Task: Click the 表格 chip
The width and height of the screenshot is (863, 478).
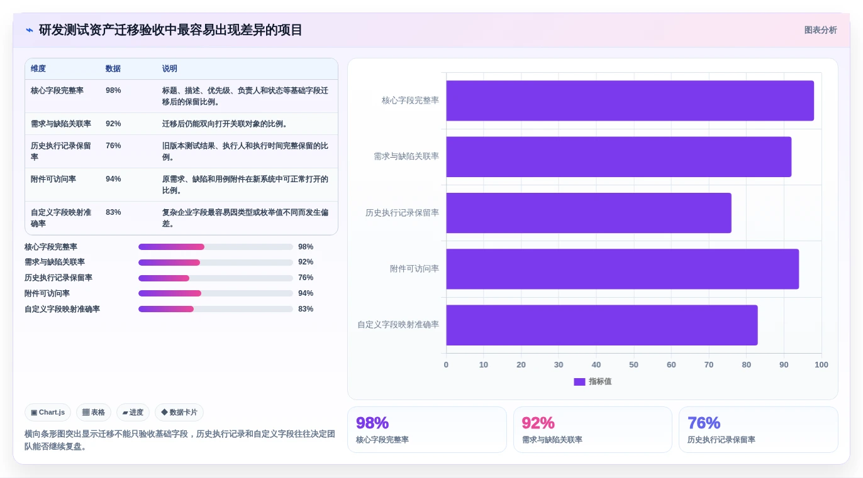Action: [x=94, y=412]
